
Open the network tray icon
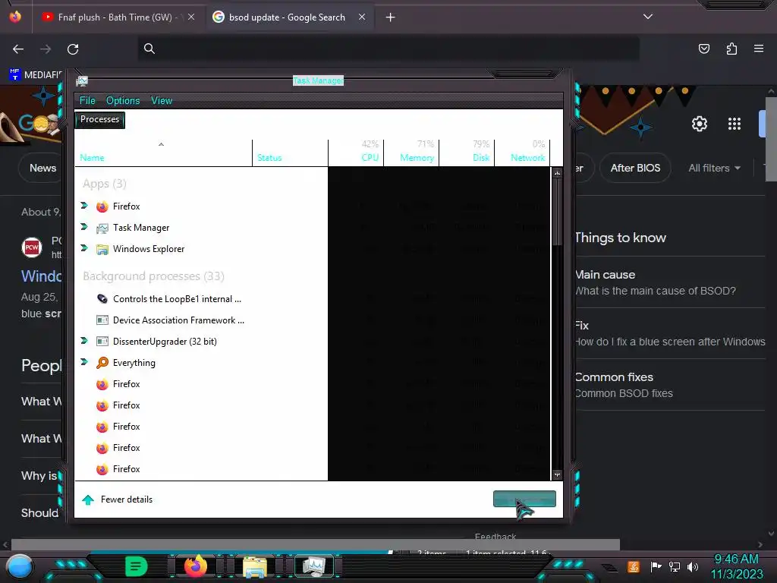[675, 566]
